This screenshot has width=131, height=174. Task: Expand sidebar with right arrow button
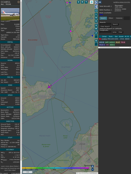96,2
